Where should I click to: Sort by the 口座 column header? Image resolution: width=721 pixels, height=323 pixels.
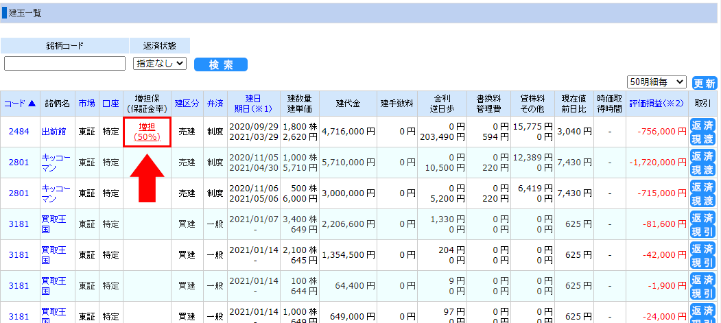111,104
